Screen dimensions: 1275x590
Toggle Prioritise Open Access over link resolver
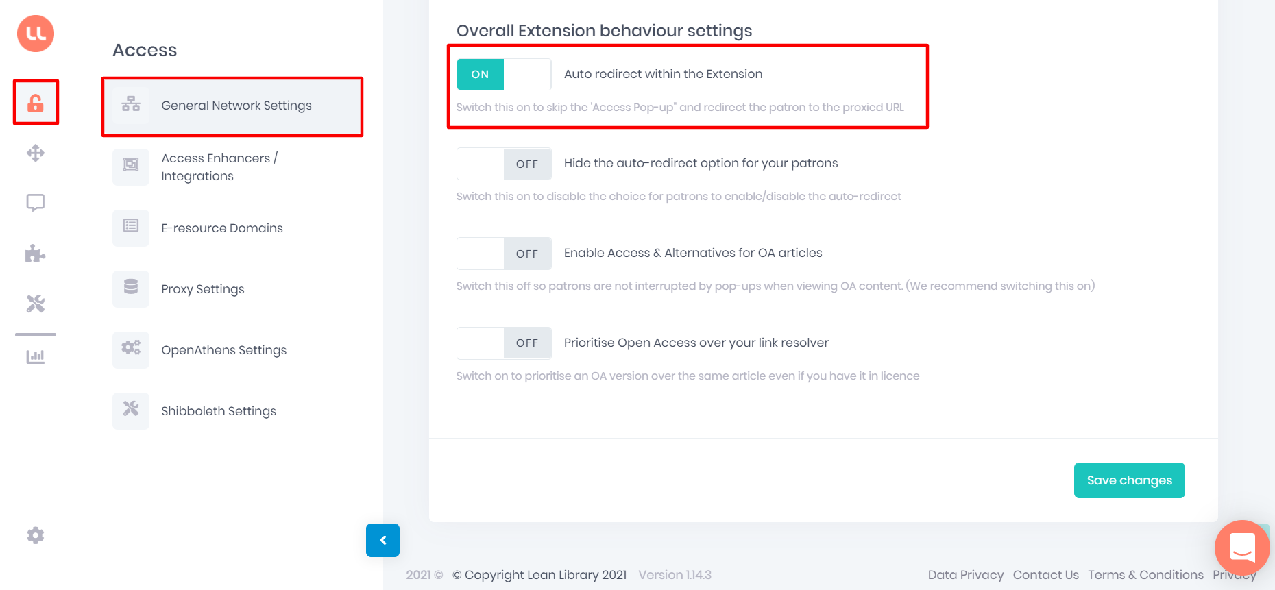point(504,343)
